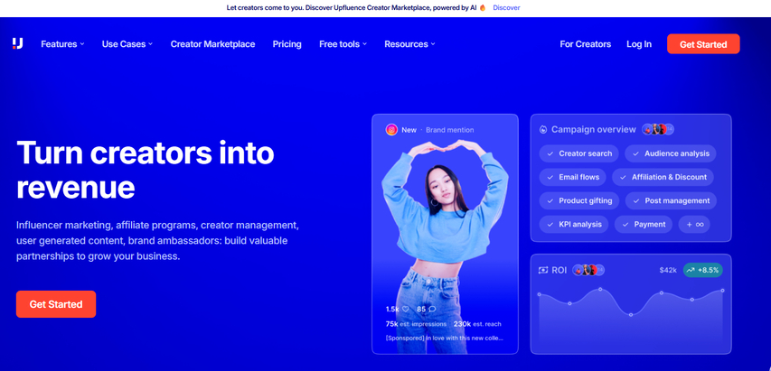The height and width of the screenshot is (371, 771).
Task: Toggle the Creator search chip
Action: click(579, 153)
